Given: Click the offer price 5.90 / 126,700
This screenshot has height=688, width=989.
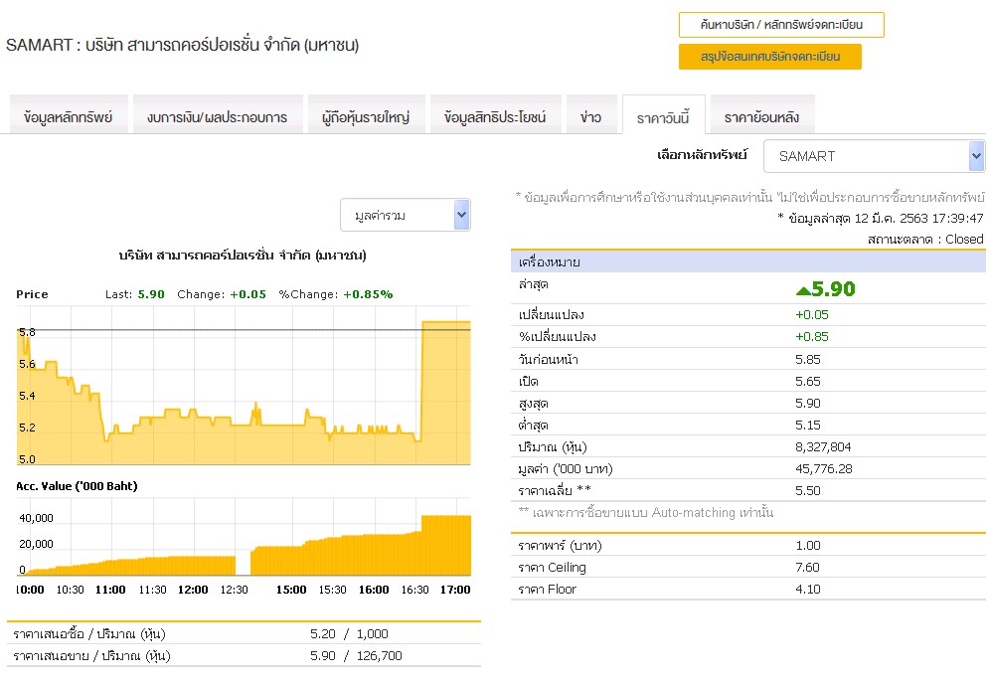Looking at the screenshot, I should (356, 656).
